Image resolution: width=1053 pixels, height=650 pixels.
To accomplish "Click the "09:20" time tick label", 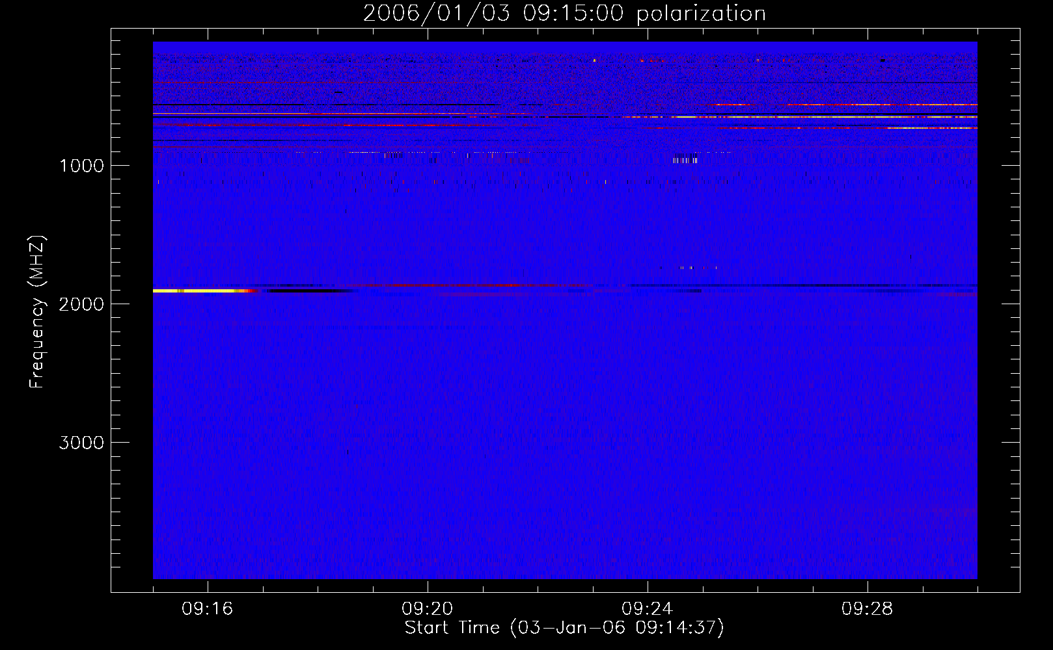I will (427, 609).
